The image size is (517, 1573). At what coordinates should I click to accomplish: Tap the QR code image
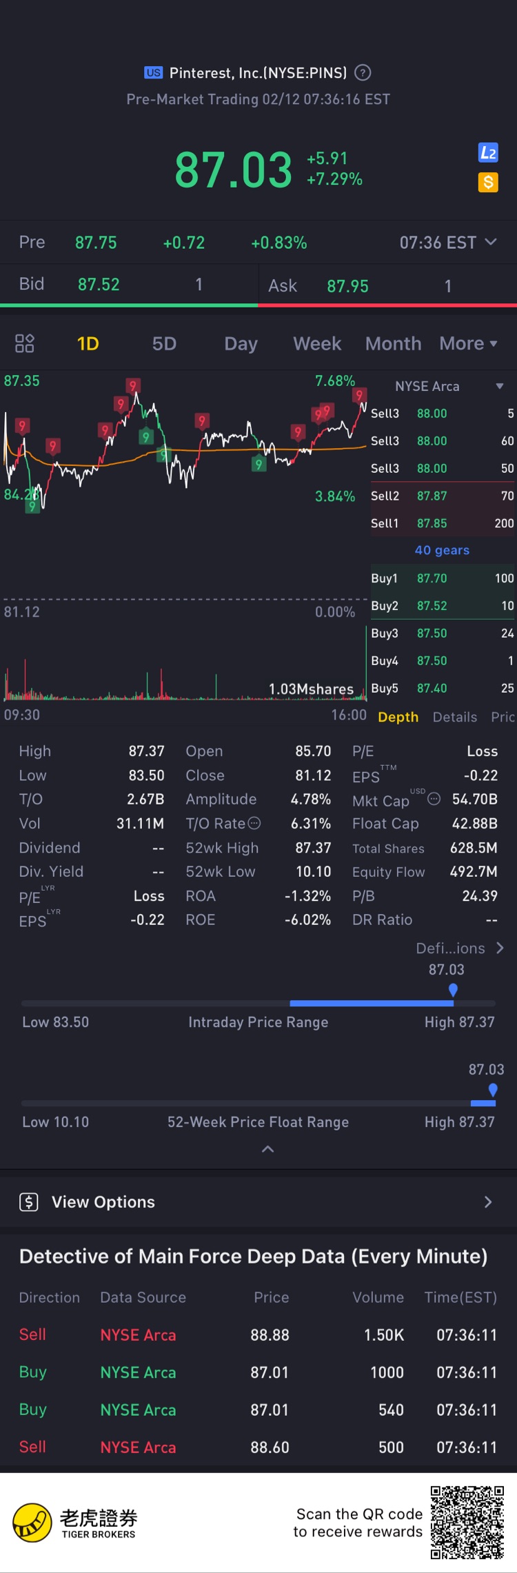point(467,1523)
